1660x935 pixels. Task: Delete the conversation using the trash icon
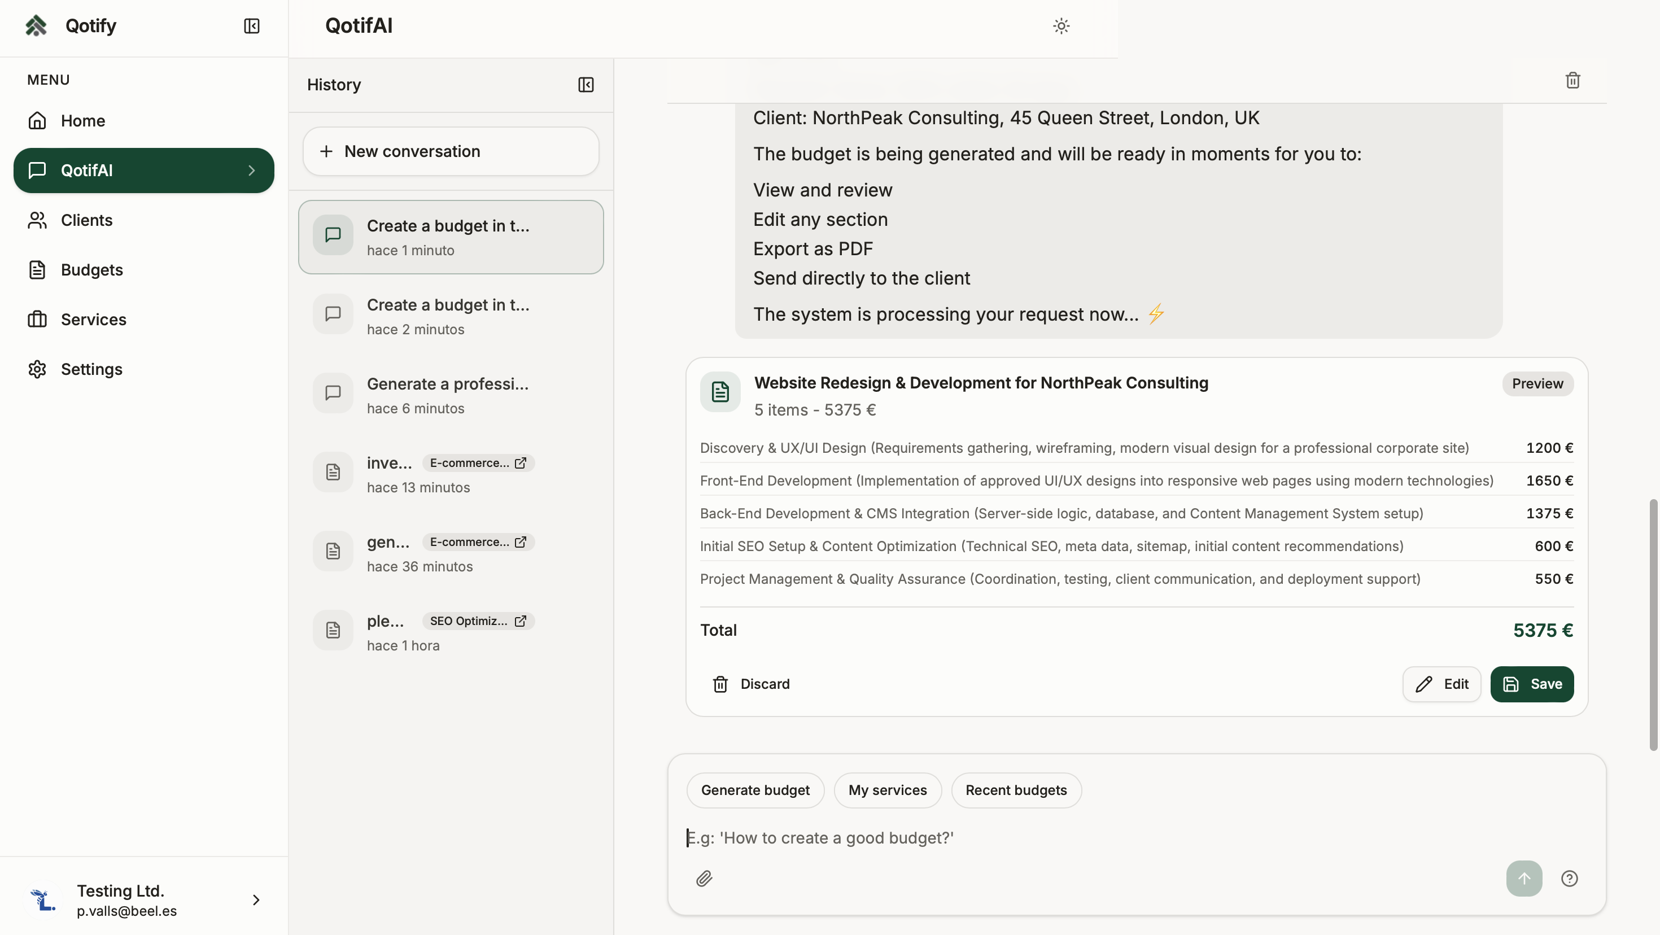(x=1572, y=79)
